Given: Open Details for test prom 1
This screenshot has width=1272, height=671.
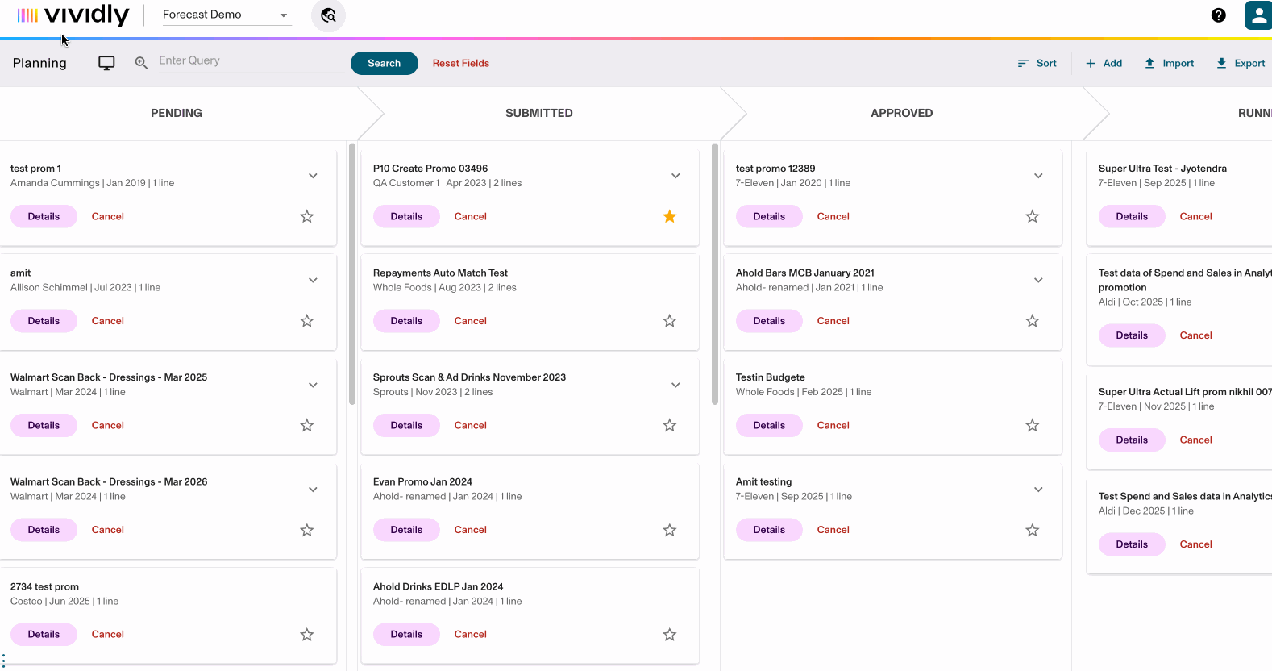Looking at the screenshot, I should point(44,216).
